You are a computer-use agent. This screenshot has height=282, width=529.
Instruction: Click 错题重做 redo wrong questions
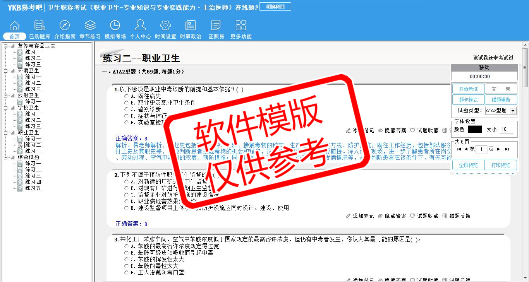pos(501,100)
